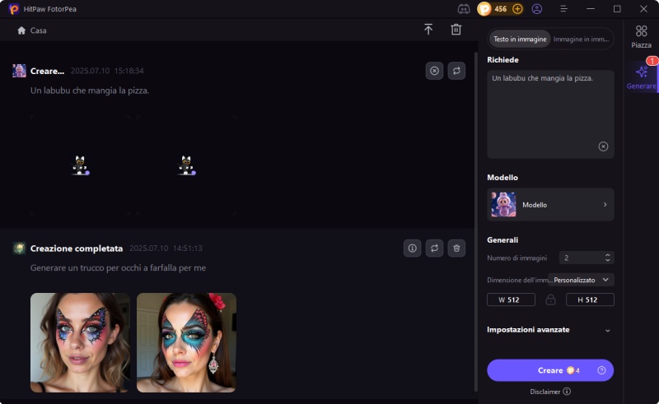This screenshot has width=659, height=404.
Task: Click the plus icon to add coins
Action: pyautogui.click(x=517, y=9)
